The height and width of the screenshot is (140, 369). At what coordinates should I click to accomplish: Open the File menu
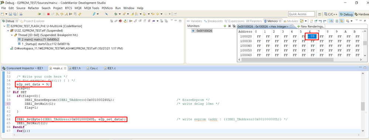click(x=4, y=8)
